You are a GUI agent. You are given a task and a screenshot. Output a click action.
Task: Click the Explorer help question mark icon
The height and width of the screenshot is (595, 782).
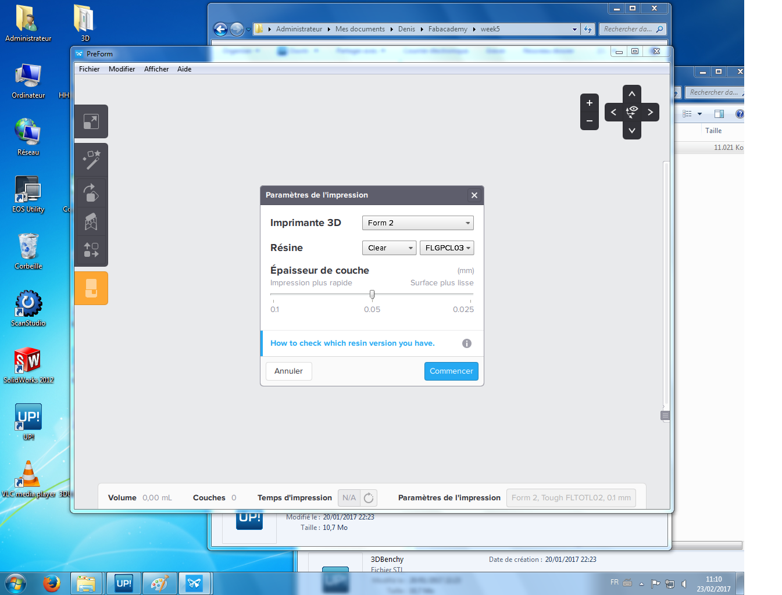coord(740,114)
